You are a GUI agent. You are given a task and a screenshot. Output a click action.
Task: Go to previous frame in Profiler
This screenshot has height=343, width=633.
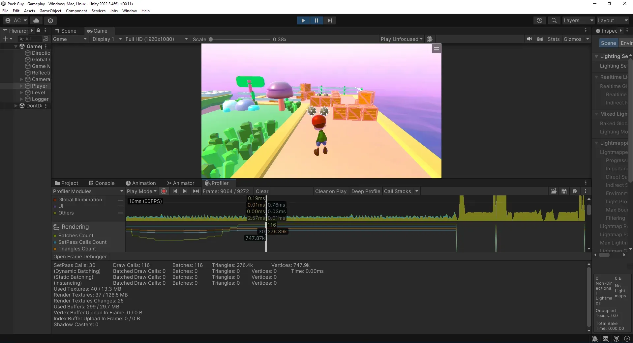point(175,191)
